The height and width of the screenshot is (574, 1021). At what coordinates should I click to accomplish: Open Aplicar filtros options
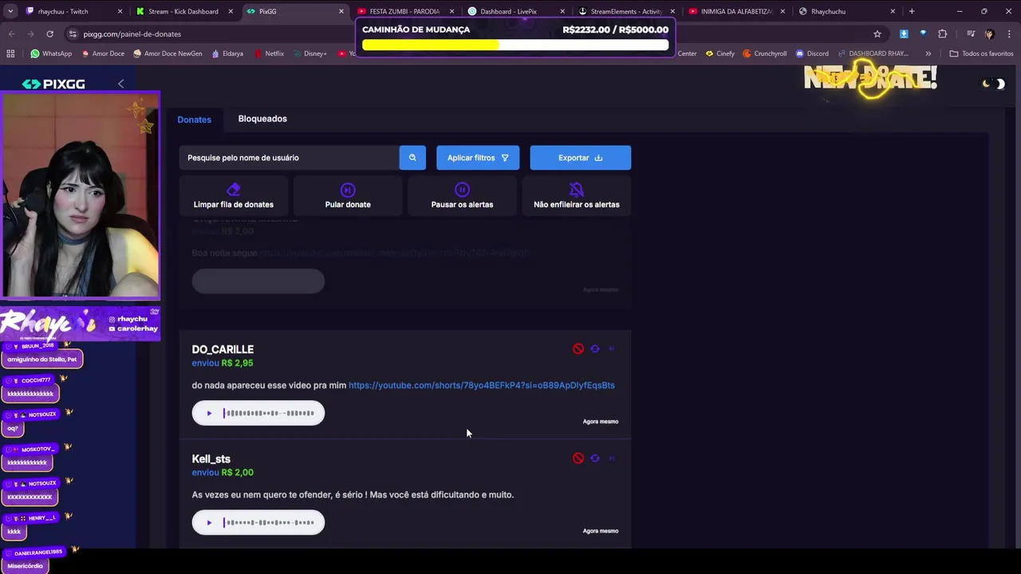click(478, 158)
